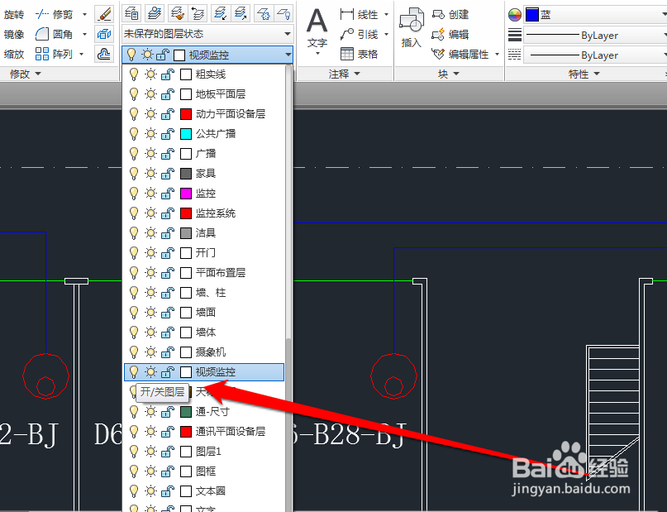Select the 墙、柱 layer entry

click(204, 292)
